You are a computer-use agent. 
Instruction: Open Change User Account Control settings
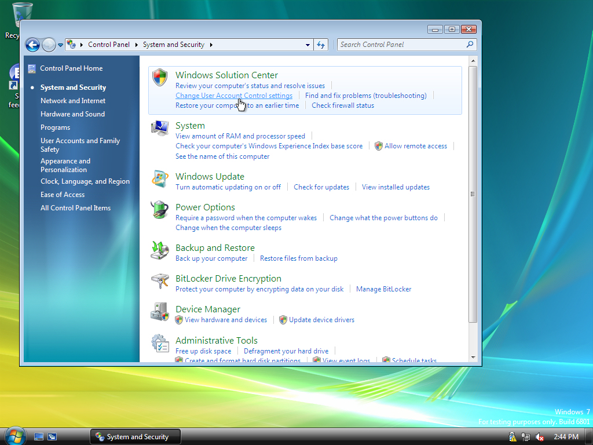pos(234,96)
